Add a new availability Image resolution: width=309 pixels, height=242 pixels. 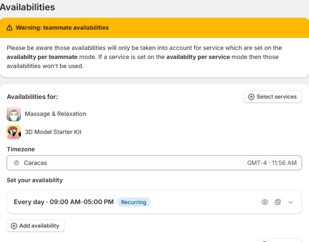pyautogui.click(x=35, y=226)
